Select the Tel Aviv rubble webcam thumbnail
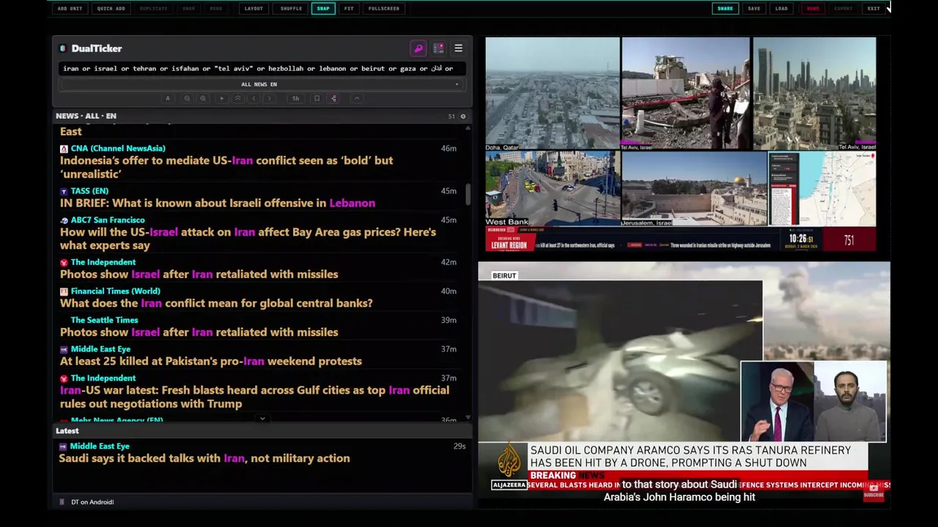Viewport: 938px width, 527px height. pyautogui.click(x=685, y=94)
